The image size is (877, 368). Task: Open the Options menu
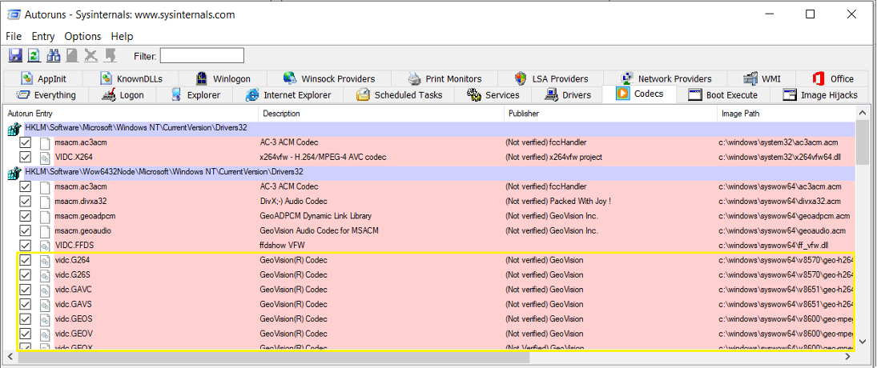82,36
